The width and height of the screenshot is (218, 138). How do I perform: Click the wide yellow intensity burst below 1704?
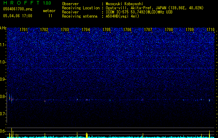(x=87, y=135)
